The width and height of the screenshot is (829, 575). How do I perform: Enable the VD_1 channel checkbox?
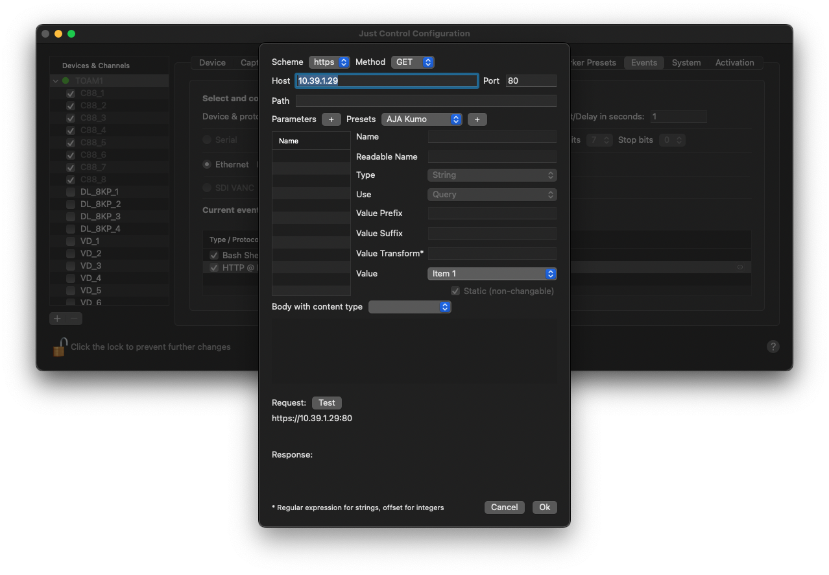71,241
